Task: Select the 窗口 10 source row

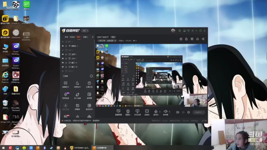Action: [x=77, y=67]
